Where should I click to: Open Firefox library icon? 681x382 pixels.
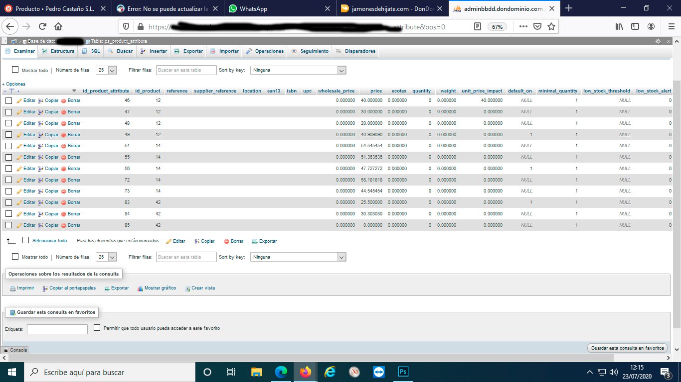[619, 26]
